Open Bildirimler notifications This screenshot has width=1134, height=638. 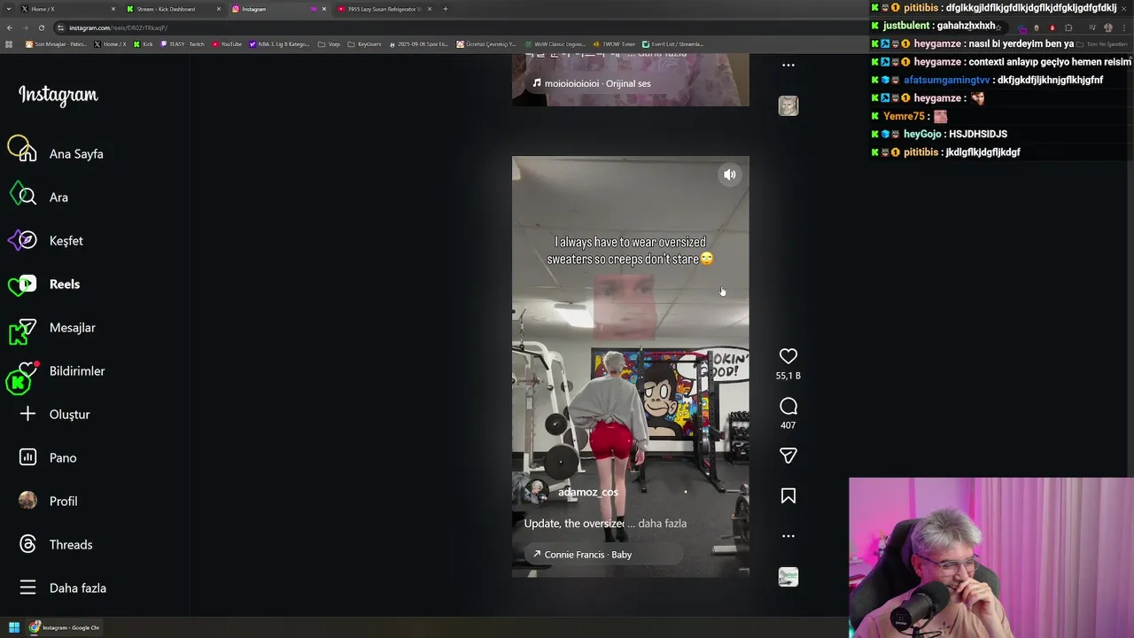pyautogui.click(x=63, y=371)
